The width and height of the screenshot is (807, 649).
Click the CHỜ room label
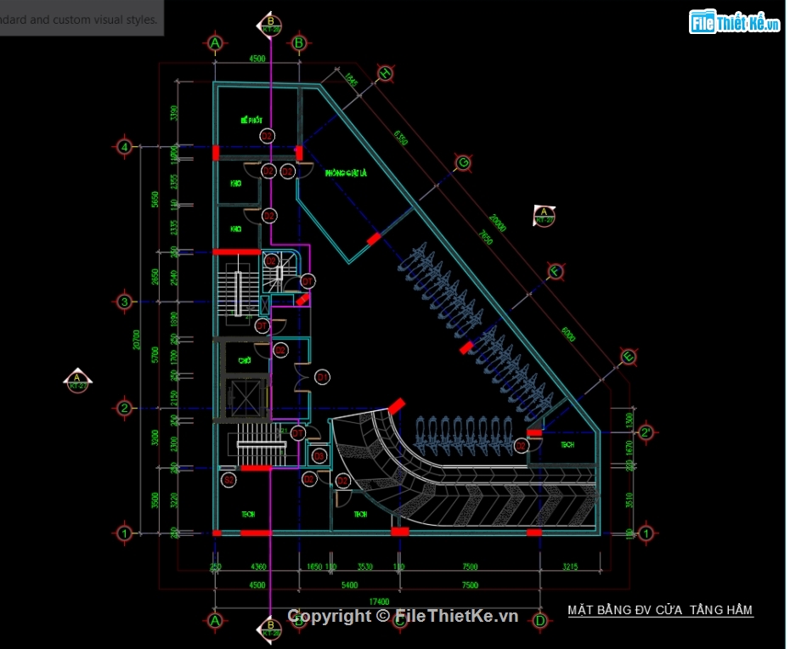[245, 361]
